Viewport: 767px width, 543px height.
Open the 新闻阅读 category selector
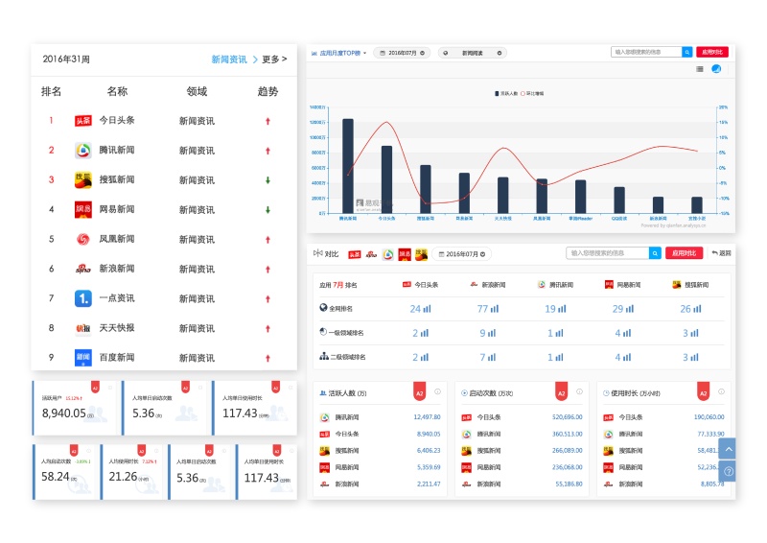[472, 53]
